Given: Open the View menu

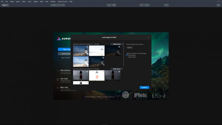Looking at the screenshot, I should (47, 2).
